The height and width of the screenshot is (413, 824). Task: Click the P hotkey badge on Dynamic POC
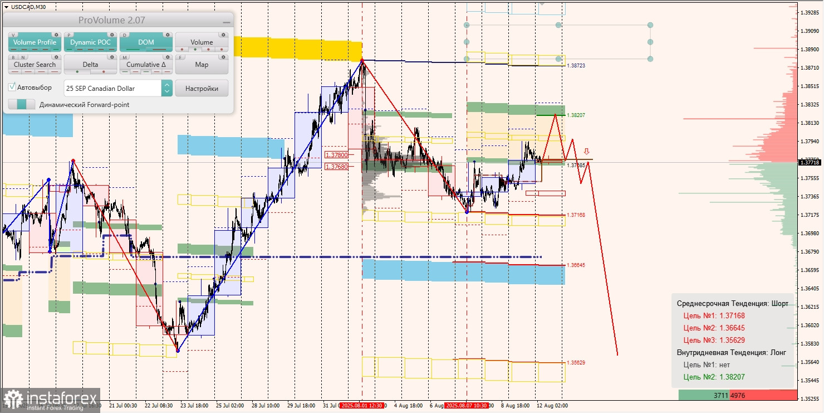point(69,35)
